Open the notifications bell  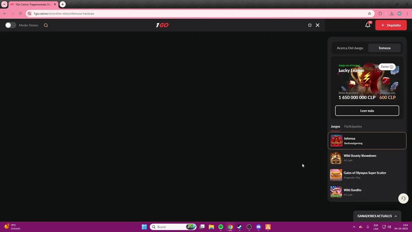click(x=368, y=25)
